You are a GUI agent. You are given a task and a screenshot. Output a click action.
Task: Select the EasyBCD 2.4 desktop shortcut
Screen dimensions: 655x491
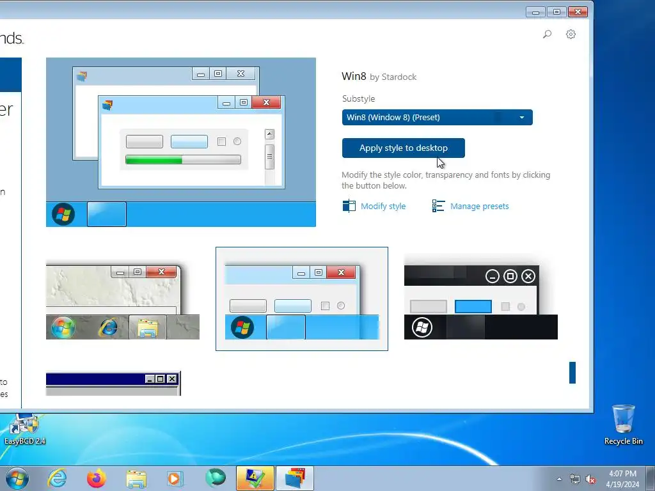tap(25, 429)
